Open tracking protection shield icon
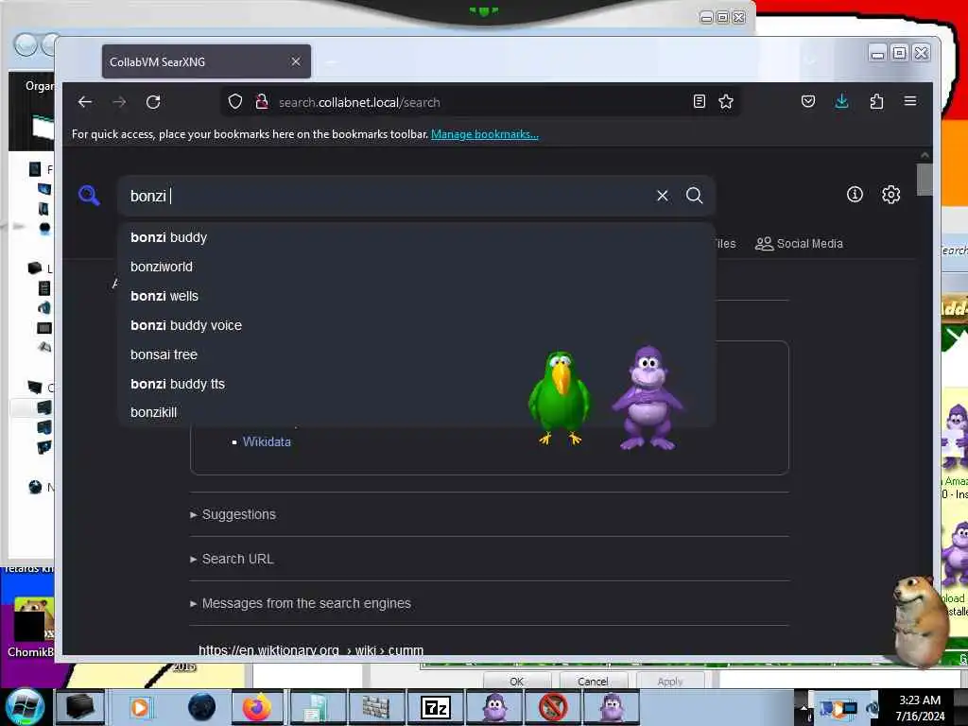 (x=235, y=102)
